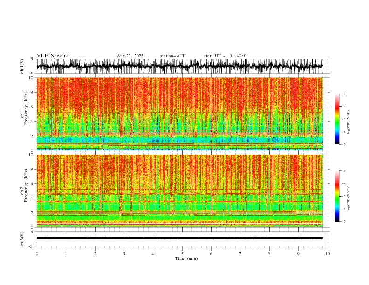The height and width of the screenshot is (285, 369).
Task: Click the log(PSD) label beside ch.1 colorbar
Action: click(349, 122)
